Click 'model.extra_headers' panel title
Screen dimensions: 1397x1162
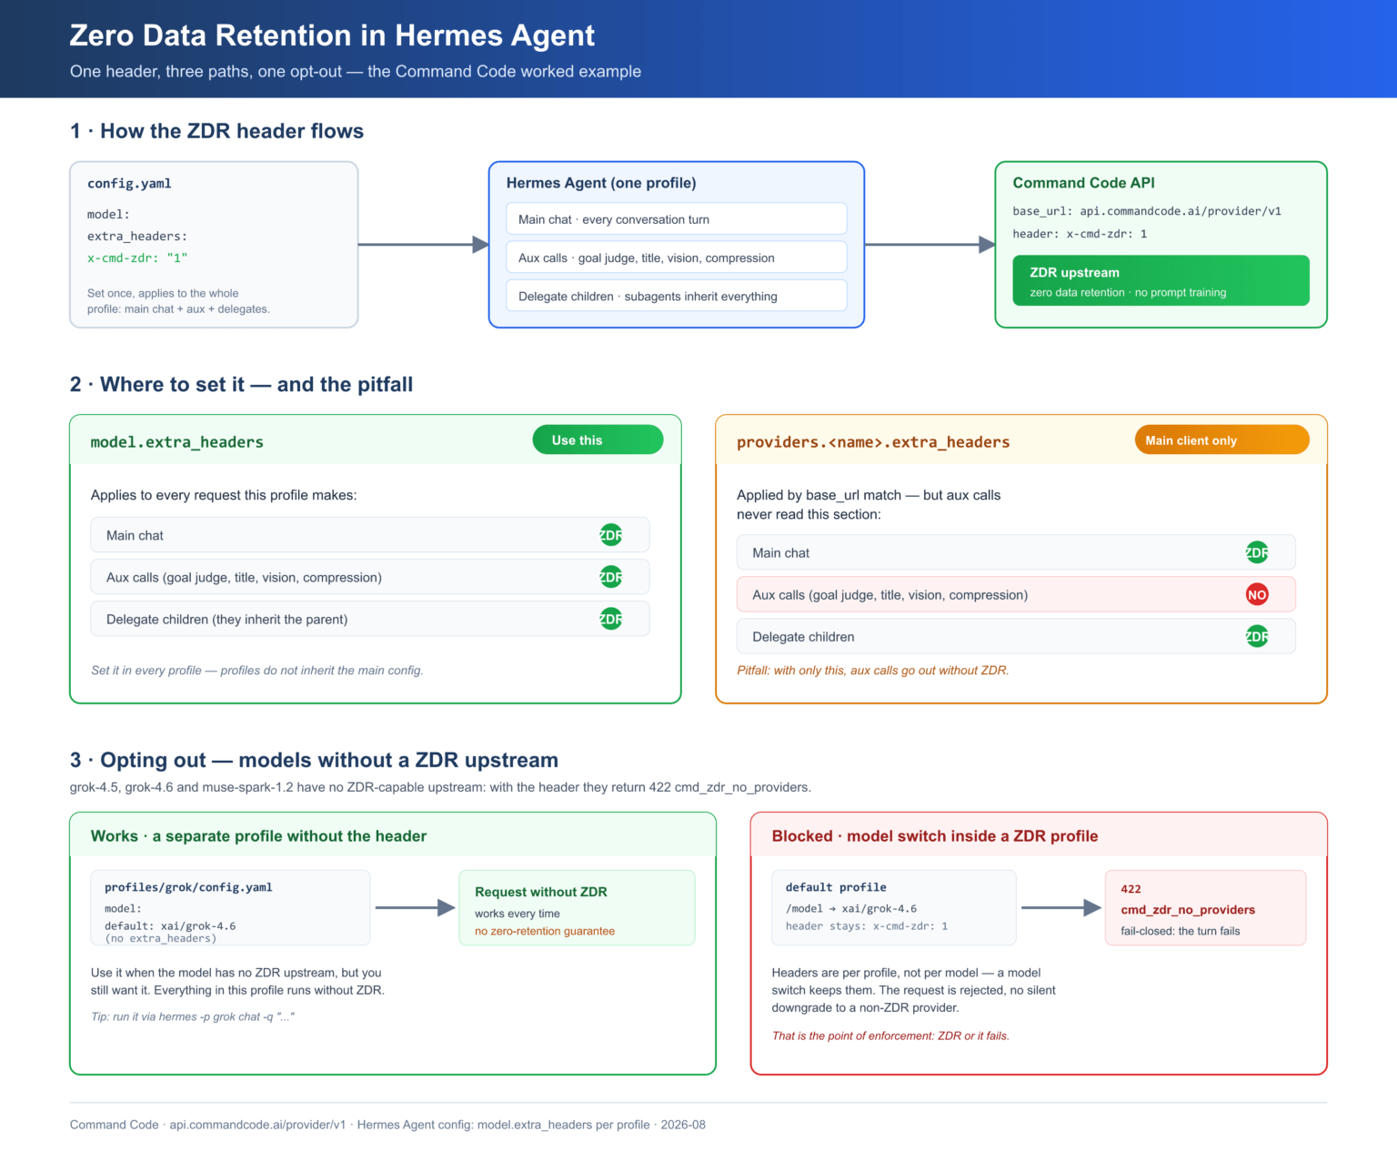[x=176, y=441]
